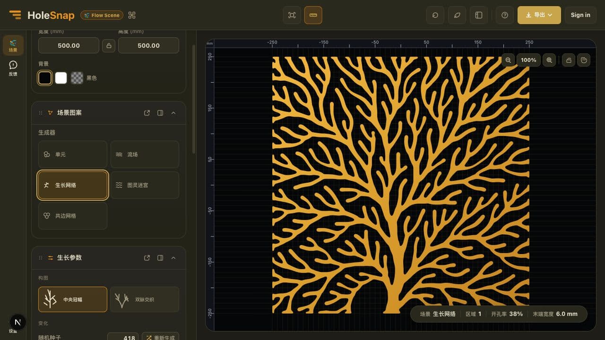
Task: Edit the height 500.00 field
Action: (148, 45)
